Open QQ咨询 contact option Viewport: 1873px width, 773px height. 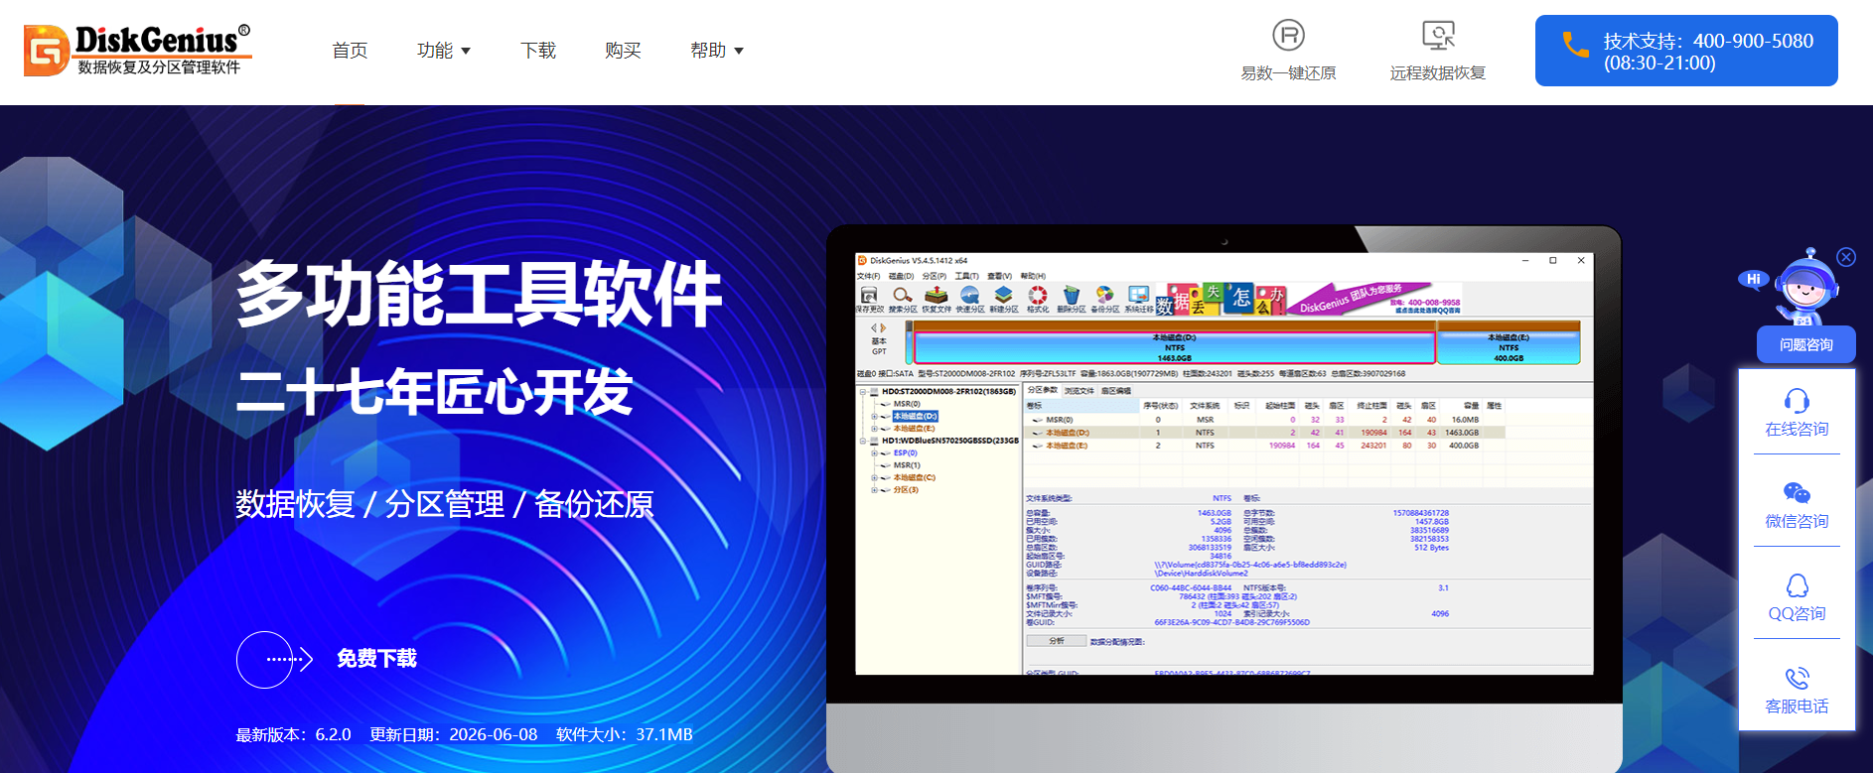(x=1797, y=597)
